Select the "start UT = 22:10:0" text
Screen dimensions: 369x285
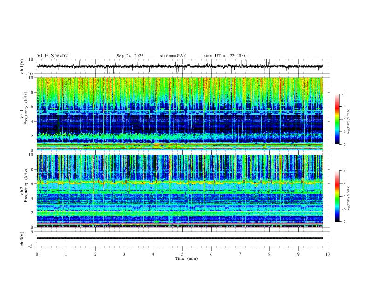pos(225,56)
